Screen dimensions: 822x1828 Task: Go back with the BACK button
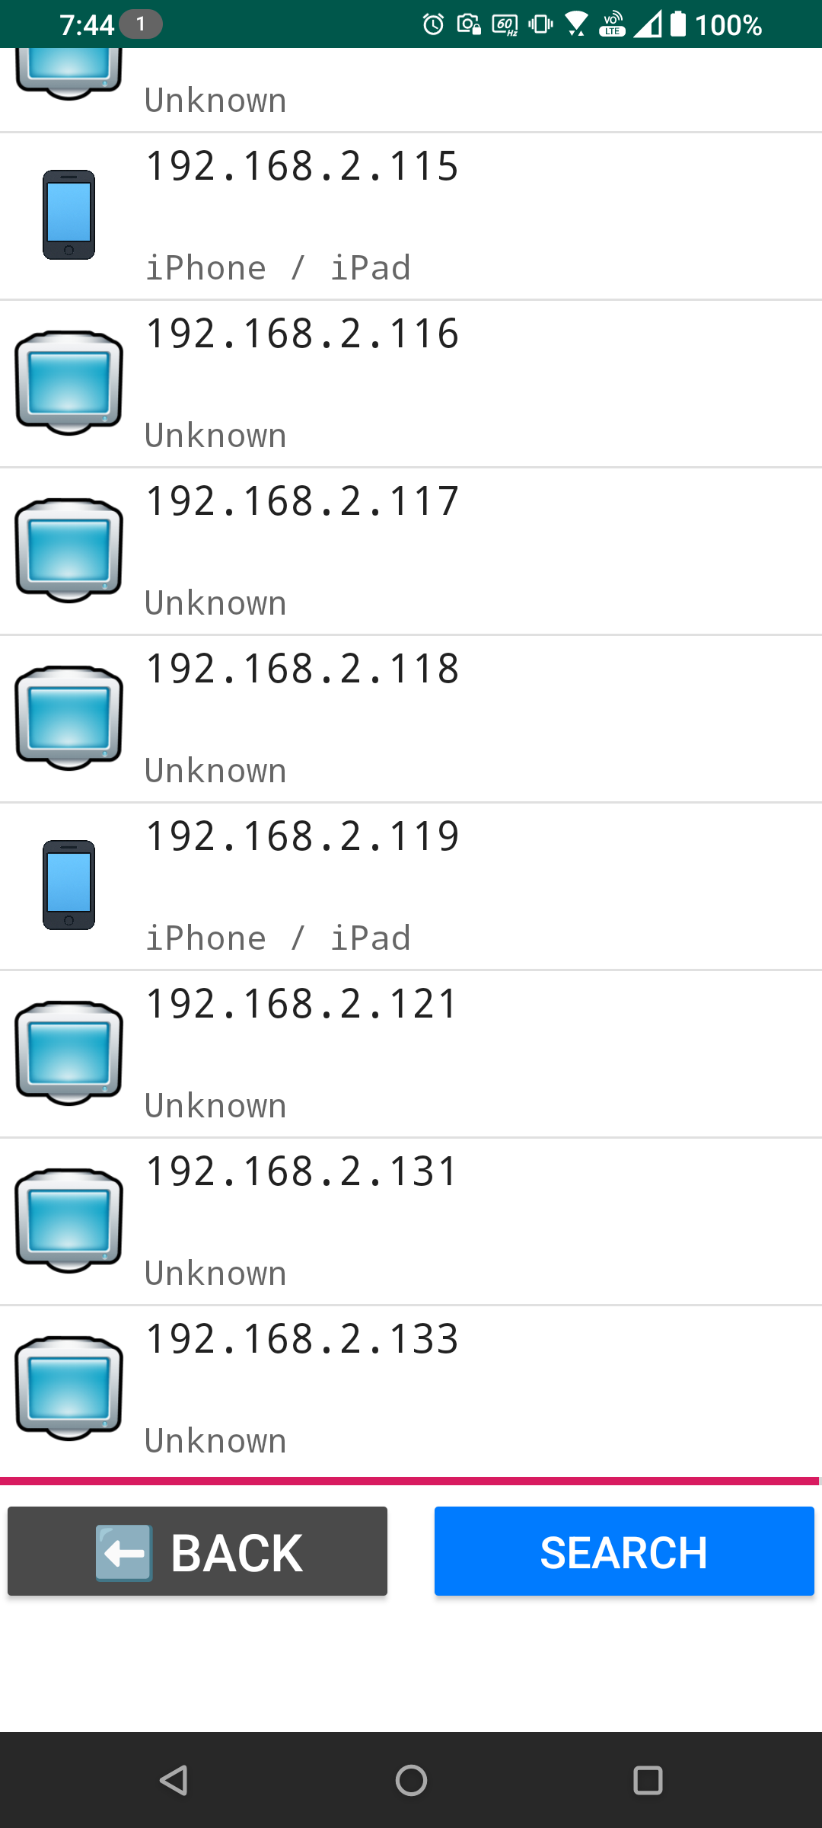197,1551
